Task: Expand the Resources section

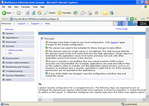Action: pyautogui.click(x=4, y=42)
